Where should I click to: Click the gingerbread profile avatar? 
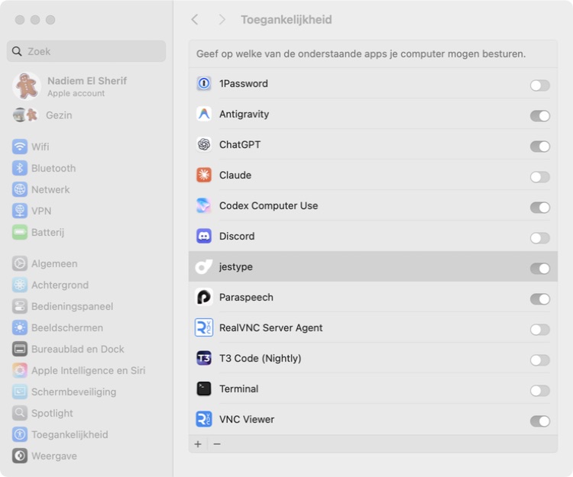26,86
